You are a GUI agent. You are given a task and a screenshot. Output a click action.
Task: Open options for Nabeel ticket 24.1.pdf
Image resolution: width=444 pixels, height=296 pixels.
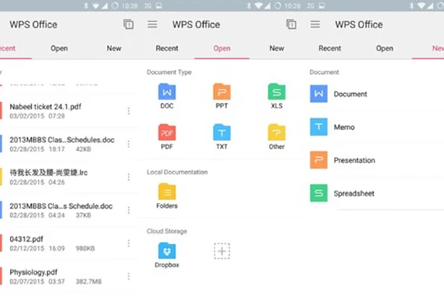pos(128,111)
